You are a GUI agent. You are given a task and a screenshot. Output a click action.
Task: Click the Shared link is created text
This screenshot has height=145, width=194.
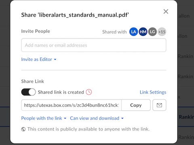(61, 92)
